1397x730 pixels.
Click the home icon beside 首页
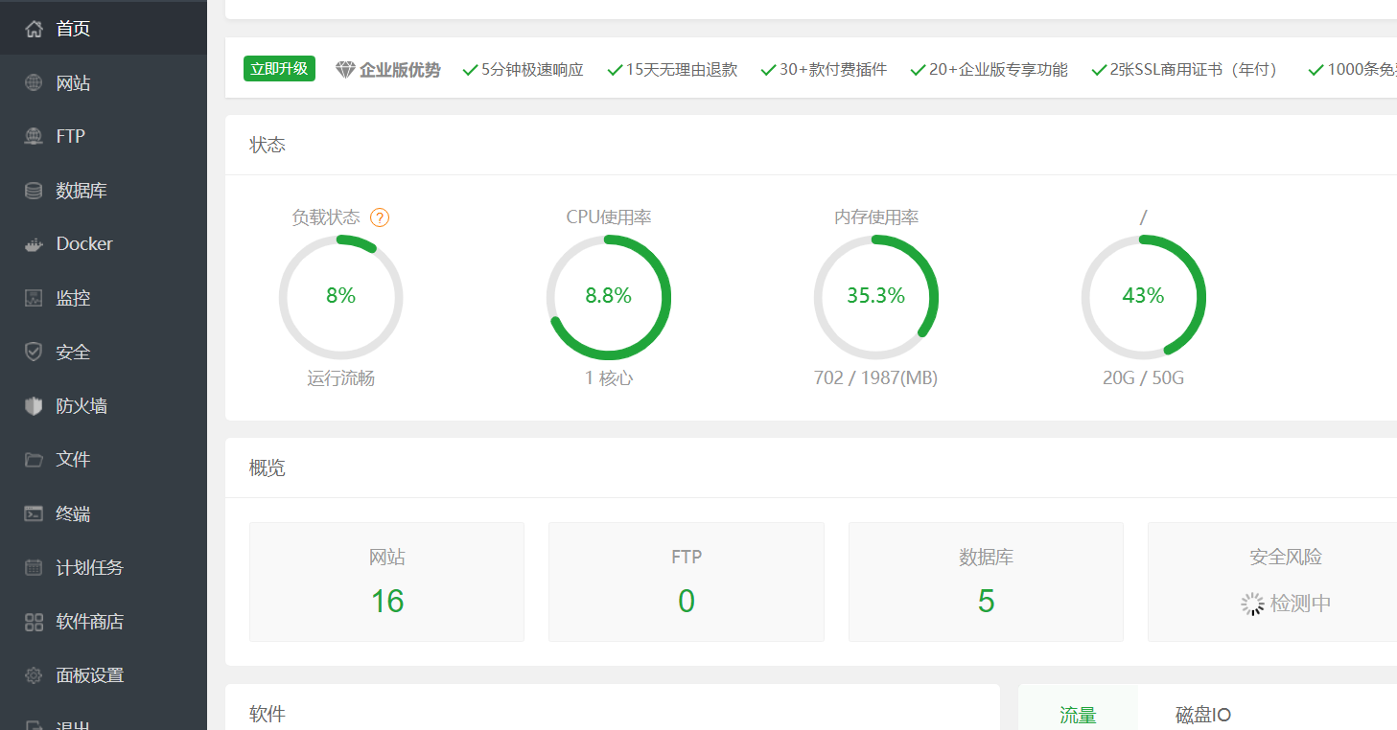[34, 29]
